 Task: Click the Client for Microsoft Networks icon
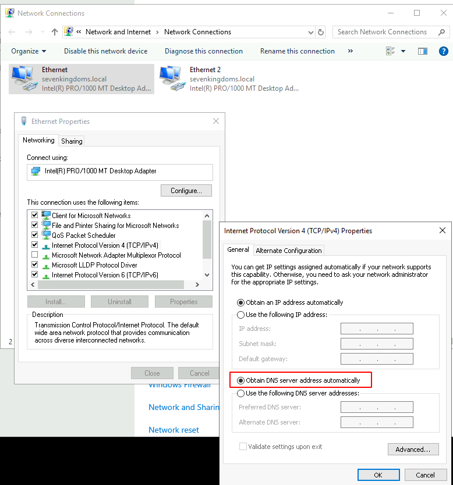(x=46, y=215)
